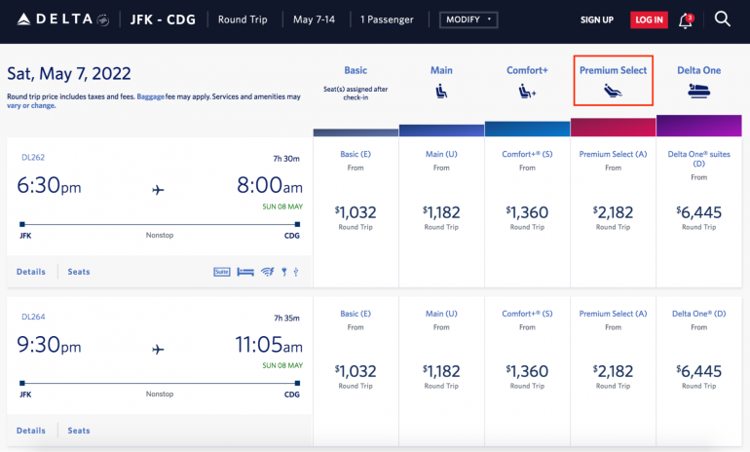750x452 pixels.
Task: Open the notifications bell
Action: point(685,19)
